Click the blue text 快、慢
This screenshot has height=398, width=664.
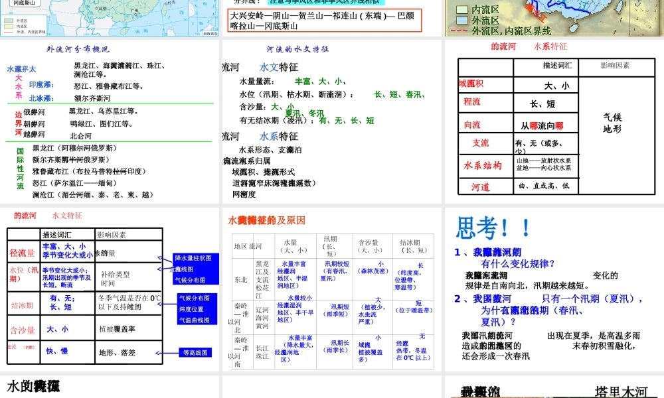click(x=57, y=351)
